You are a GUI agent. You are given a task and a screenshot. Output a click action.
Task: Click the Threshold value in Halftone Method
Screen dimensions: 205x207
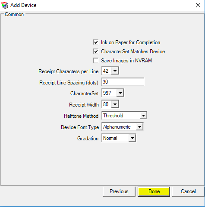pyautogui.click(x=113, y=116)
